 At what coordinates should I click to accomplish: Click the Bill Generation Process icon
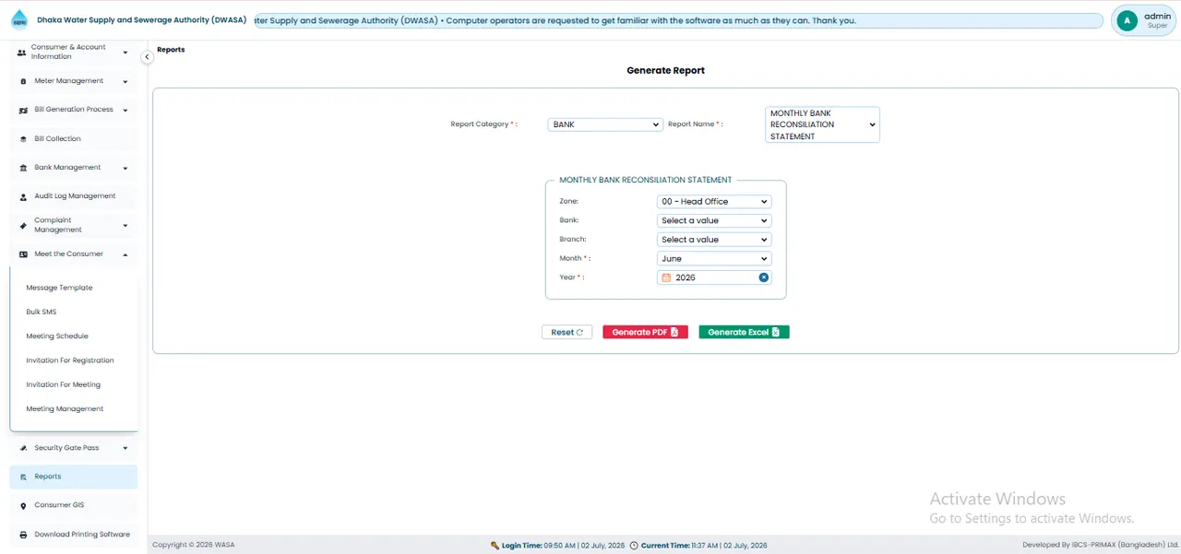23,110
